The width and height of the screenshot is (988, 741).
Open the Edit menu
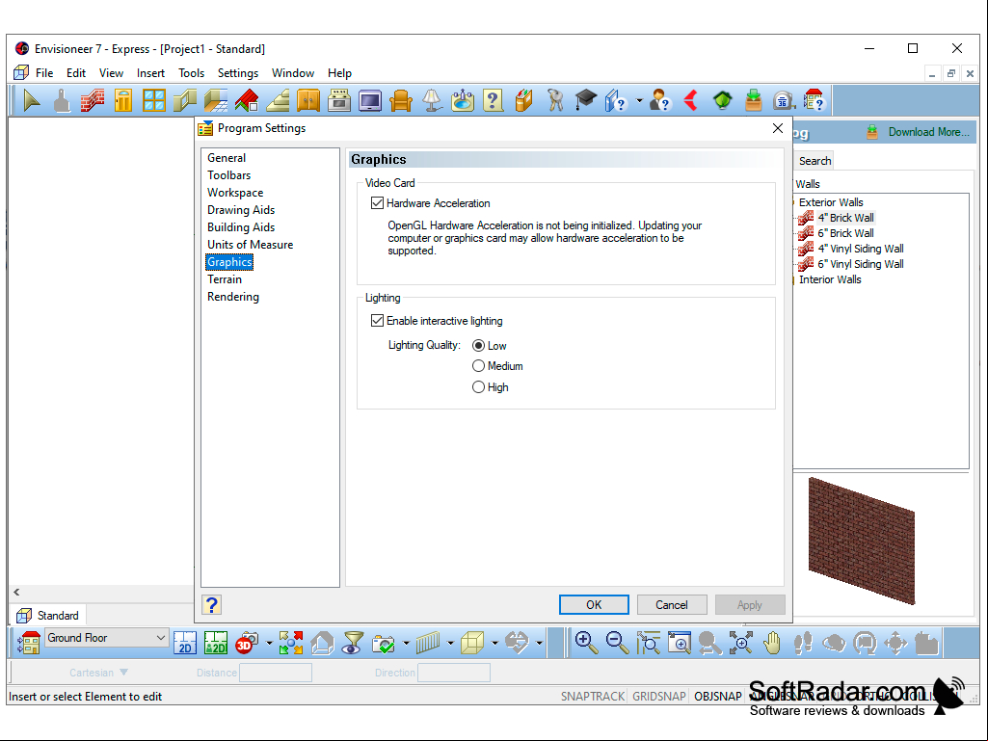(x=76, y=73)
